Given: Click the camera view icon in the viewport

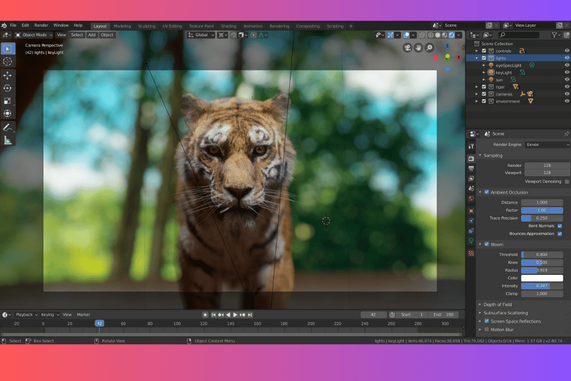Looking at the screenshot, I should tap(408, 48).
